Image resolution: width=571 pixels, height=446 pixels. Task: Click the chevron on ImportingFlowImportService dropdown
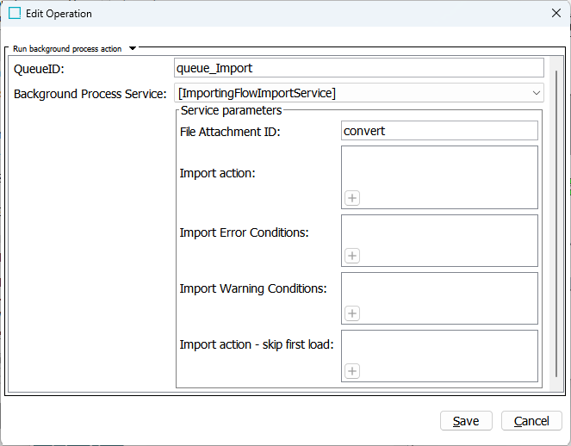pos(536,93)
